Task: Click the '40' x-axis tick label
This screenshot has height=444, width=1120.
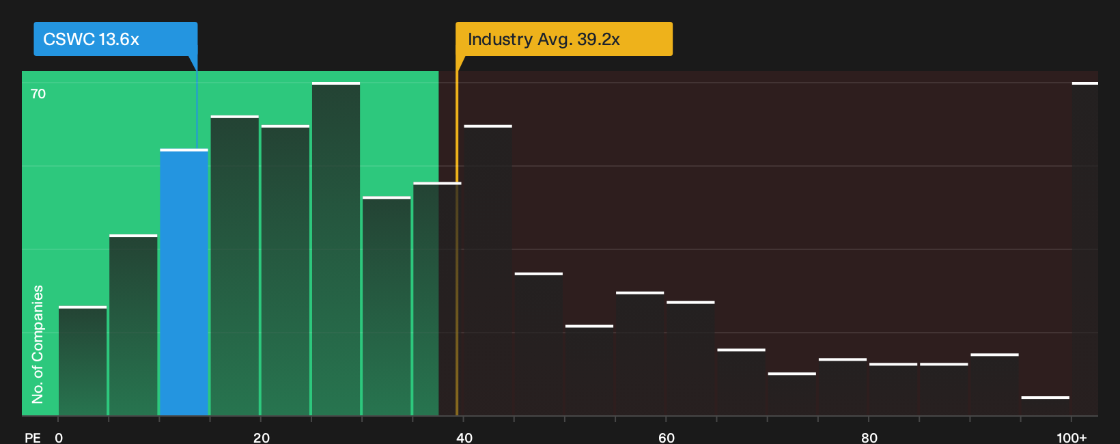Action: (464, 437)
